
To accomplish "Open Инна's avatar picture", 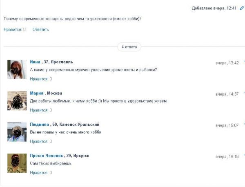I will click(17, 69).
